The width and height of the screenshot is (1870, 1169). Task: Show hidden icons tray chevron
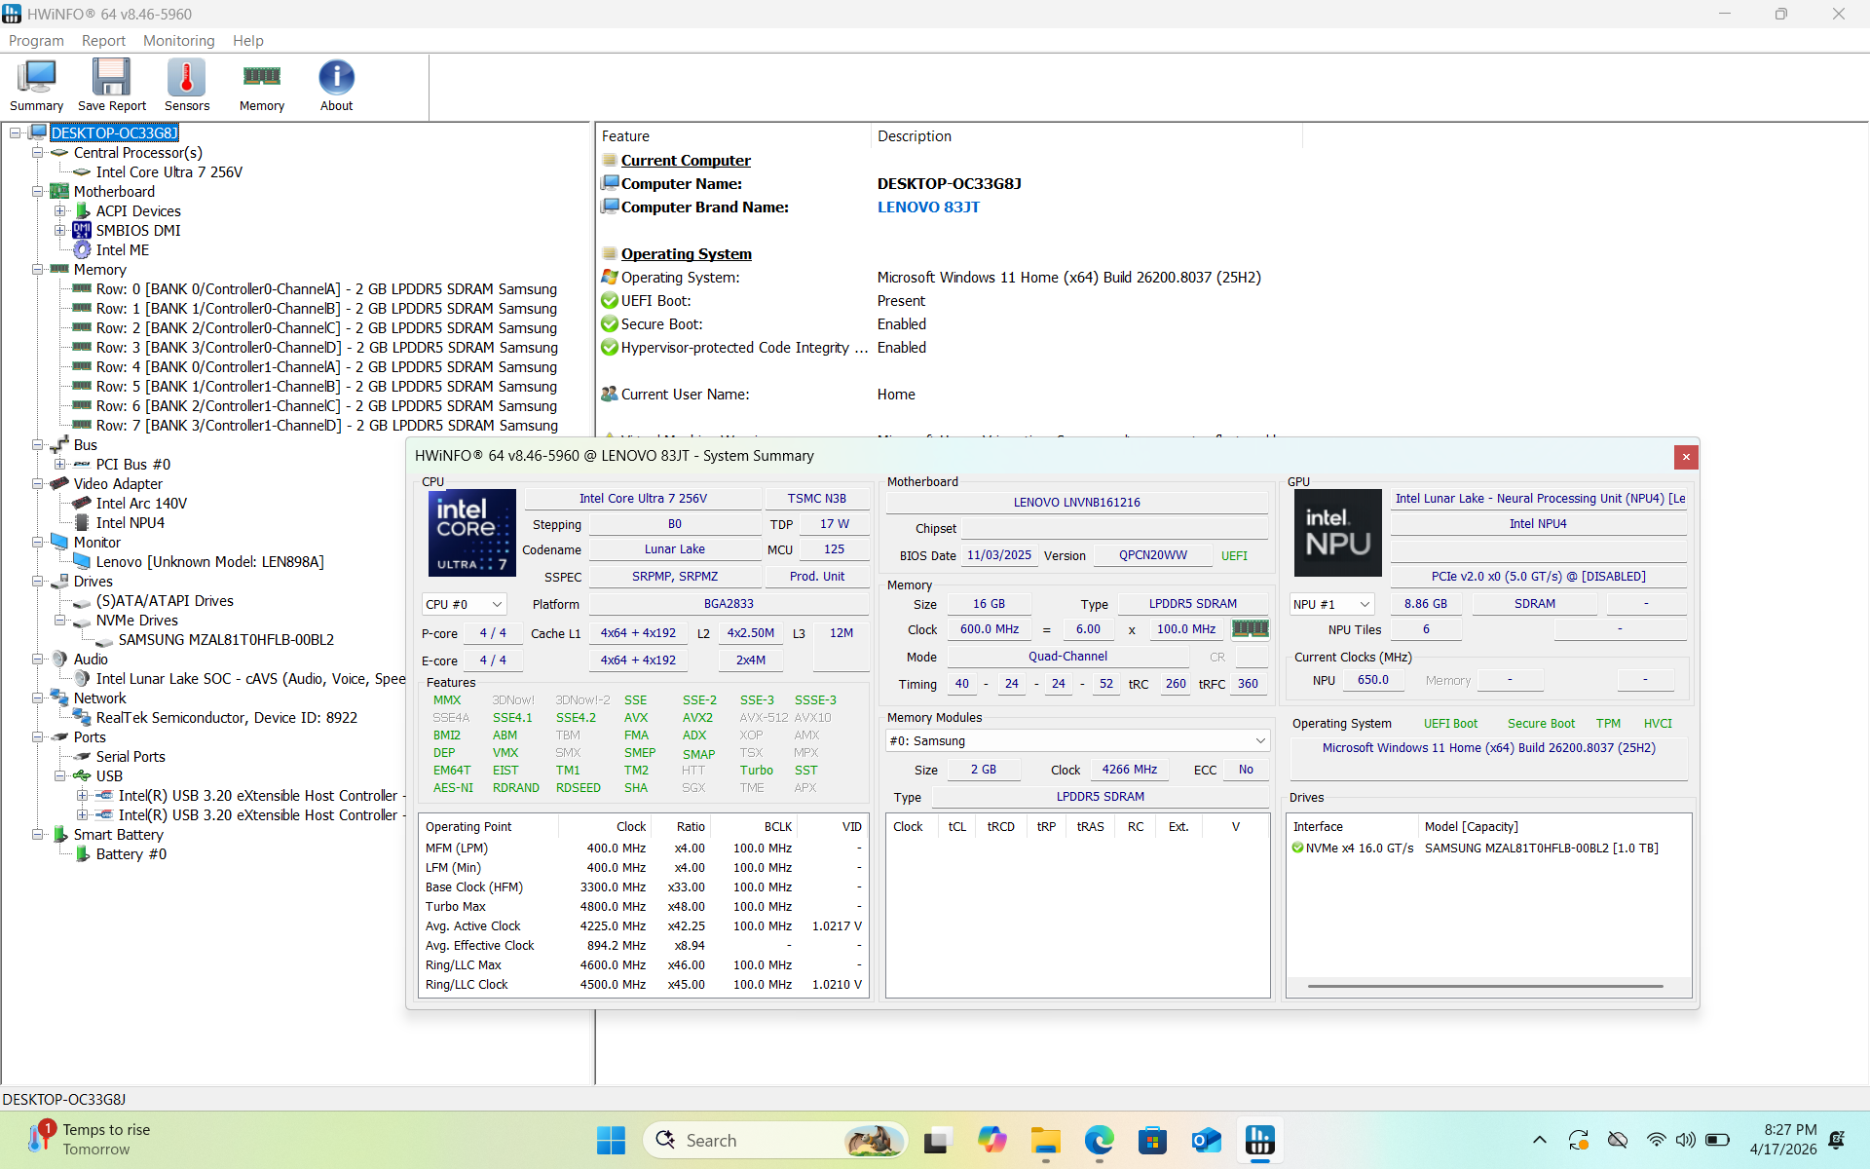[1540, 1140]
